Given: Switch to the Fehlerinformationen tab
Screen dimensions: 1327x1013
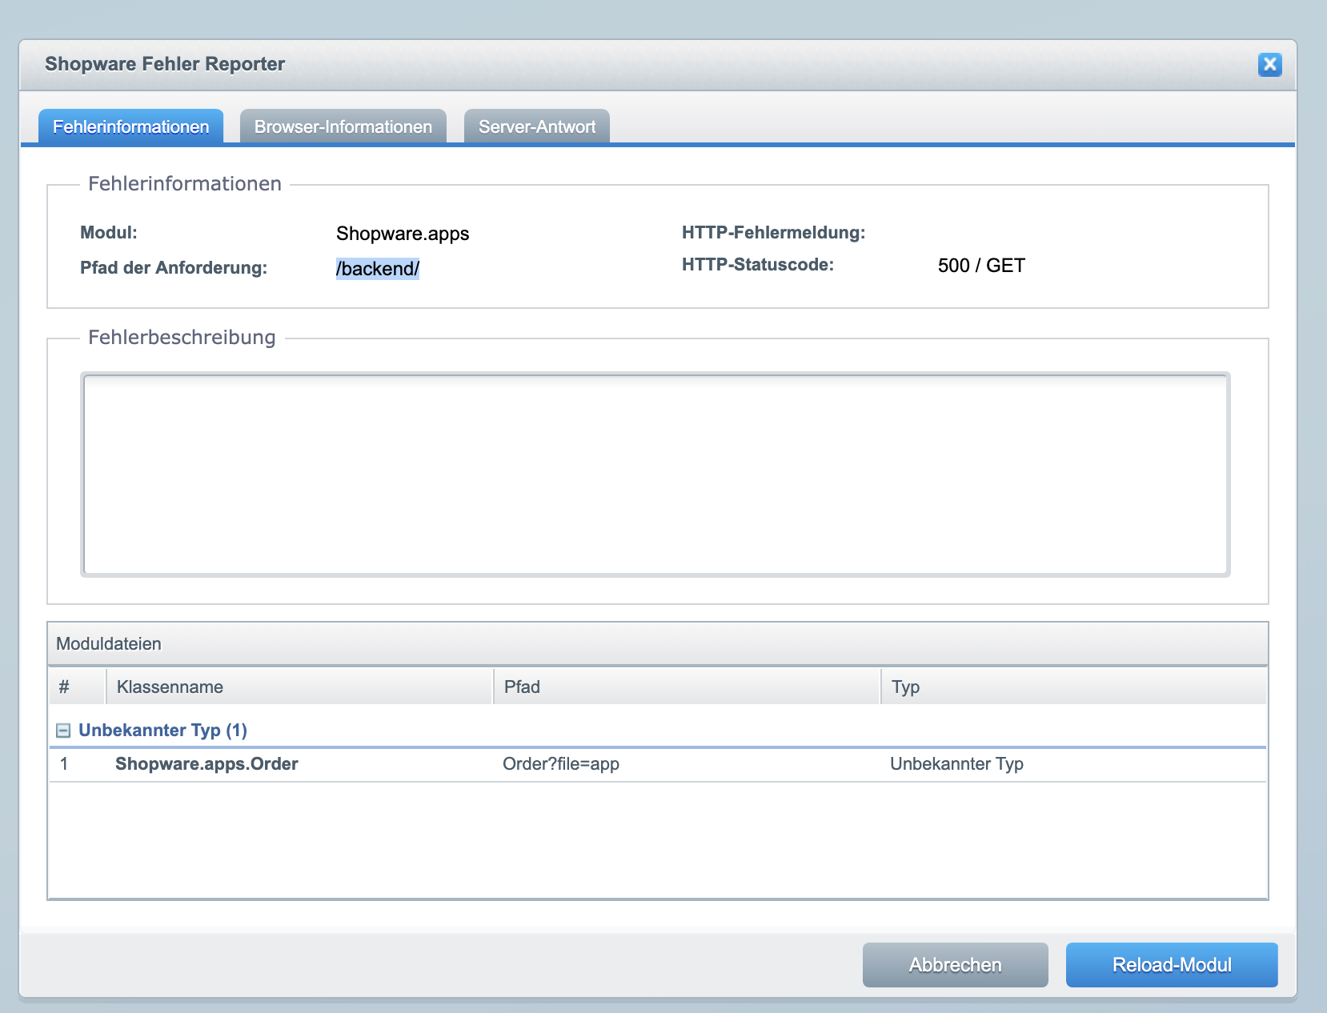Looking at the screenshot, I should (x=130, y=126).
